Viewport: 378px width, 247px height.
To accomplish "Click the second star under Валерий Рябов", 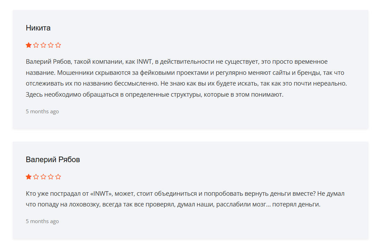I will tap(36, 177).
